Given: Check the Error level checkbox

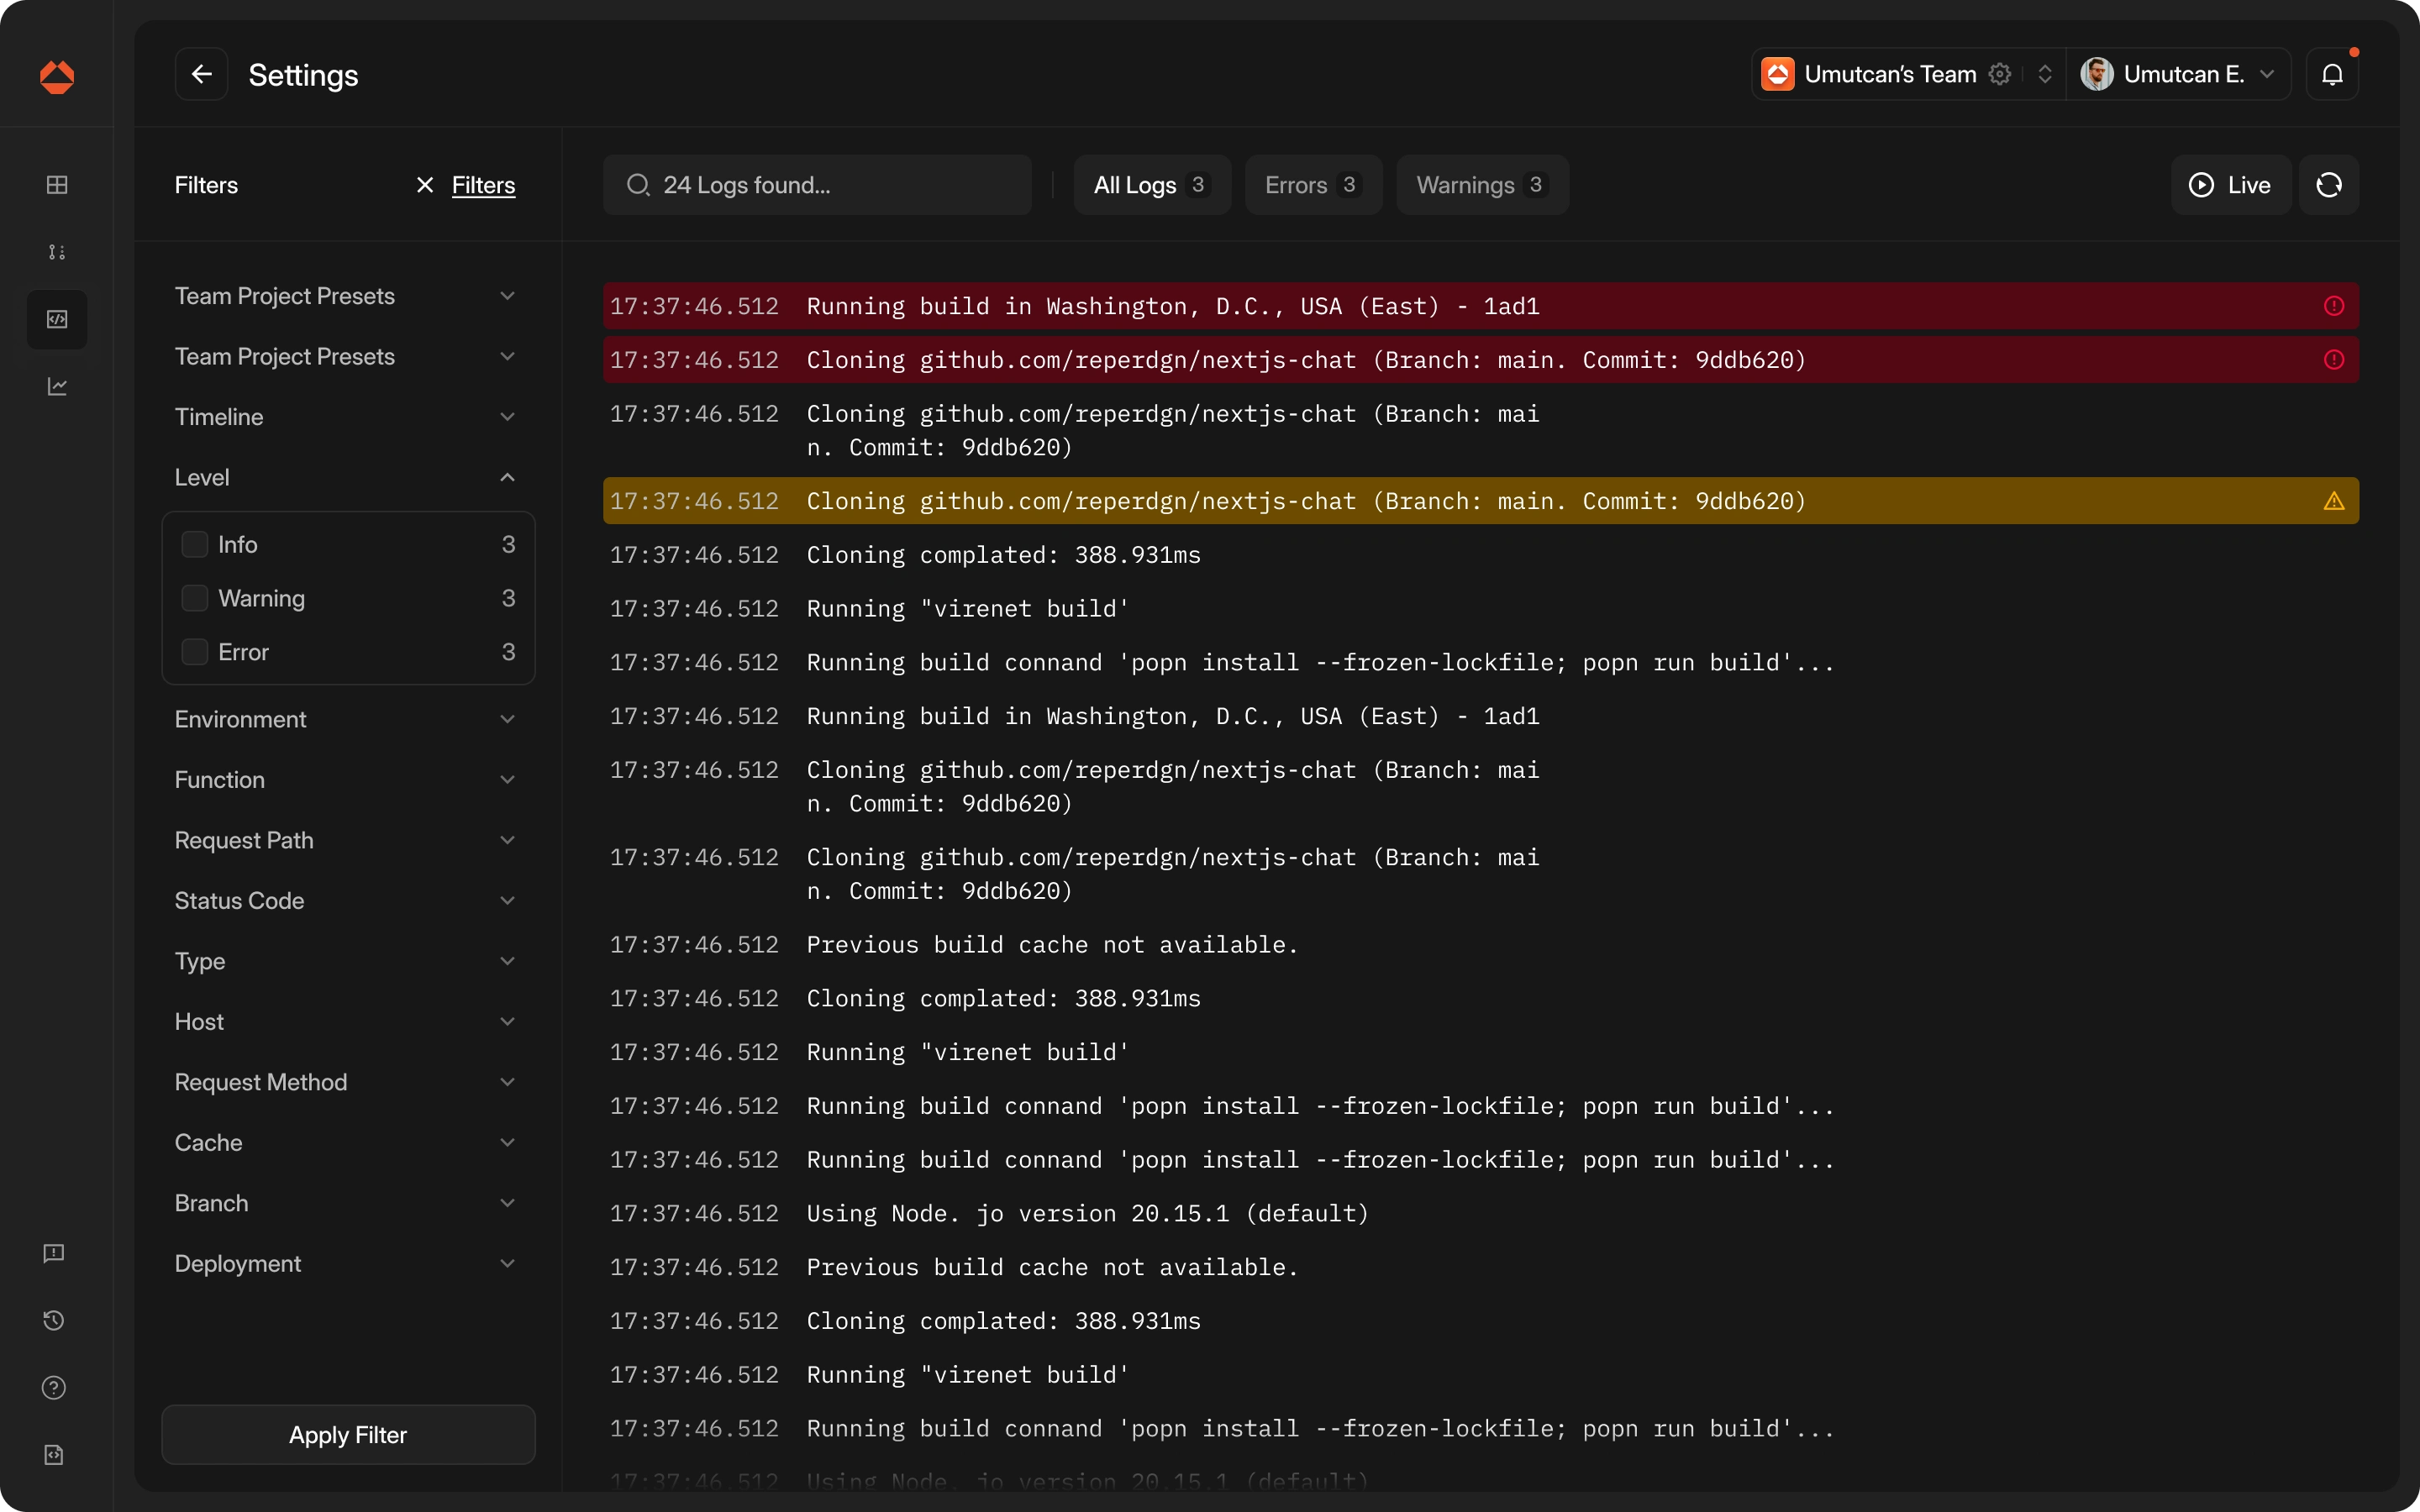Looking at the screenshot, I should (x=194, y=652).
